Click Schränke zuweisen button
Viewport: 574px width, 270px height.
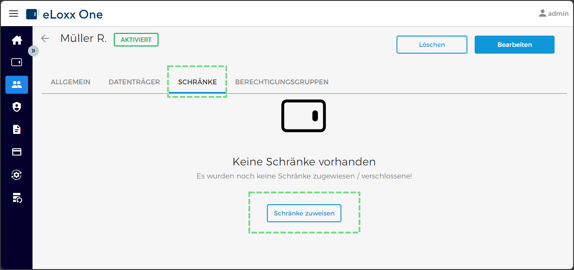coord(304,213)
